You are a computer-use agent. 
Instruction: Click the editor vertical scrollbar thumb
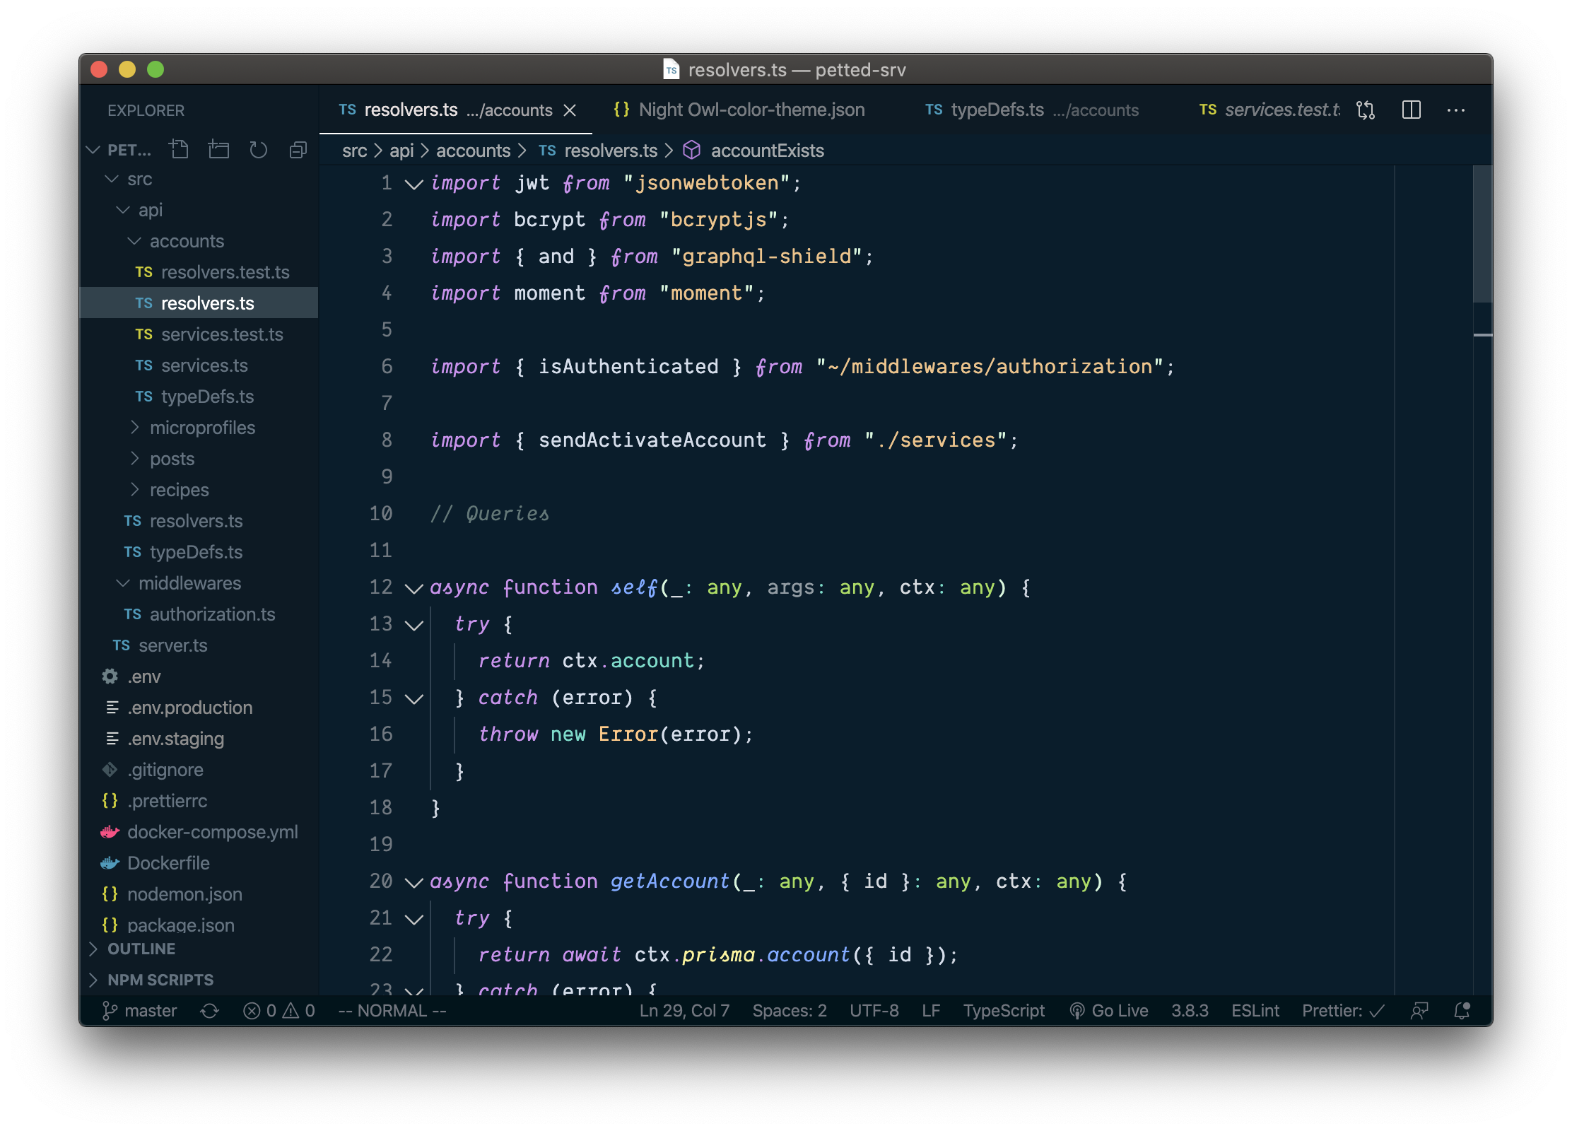(1482, 235)
